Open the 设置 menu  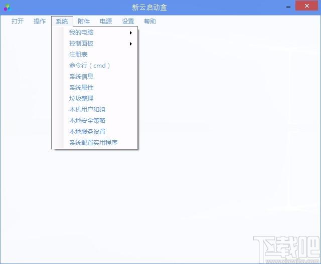point(128,22)
